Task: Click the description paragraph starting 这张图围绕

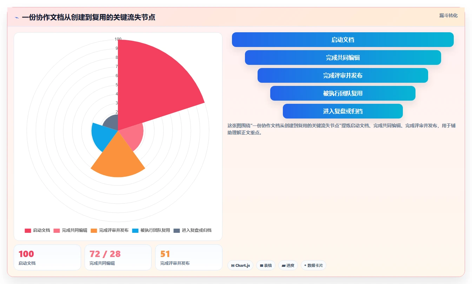Action: point(341,129)
